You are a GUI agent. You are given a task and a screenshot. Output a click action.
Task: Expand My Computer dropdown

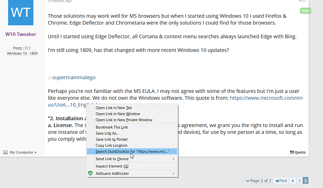[20, 152]
